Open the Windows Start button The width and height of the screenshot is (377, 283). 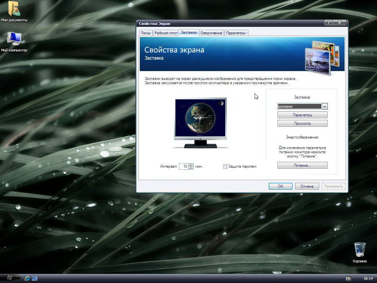pos(10,278)
